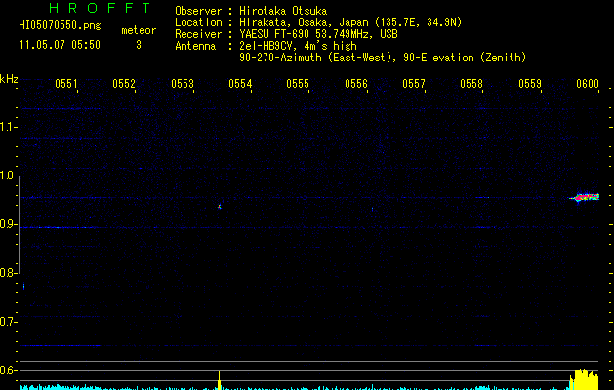The height and width of the screenshot is (390, 614).
Task: Click the small meteor echo before 0554
Action: pyautogui.click(x=220, y=207)
